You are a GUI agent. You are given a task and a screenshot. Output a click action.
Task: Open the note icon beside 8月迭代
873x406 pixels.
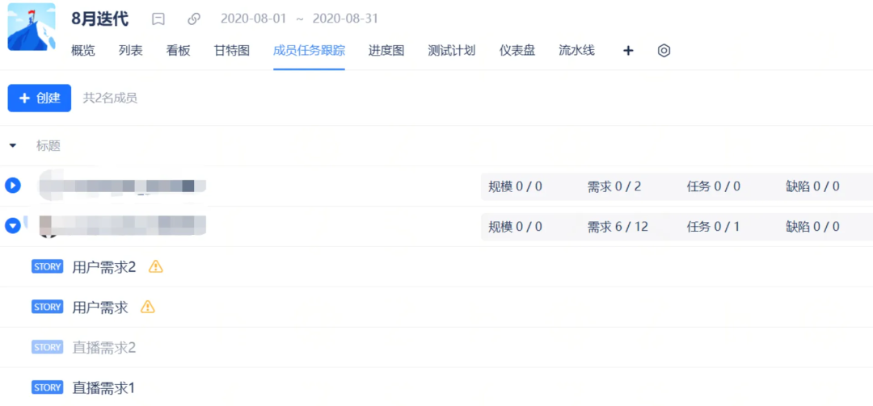point(158,19)
